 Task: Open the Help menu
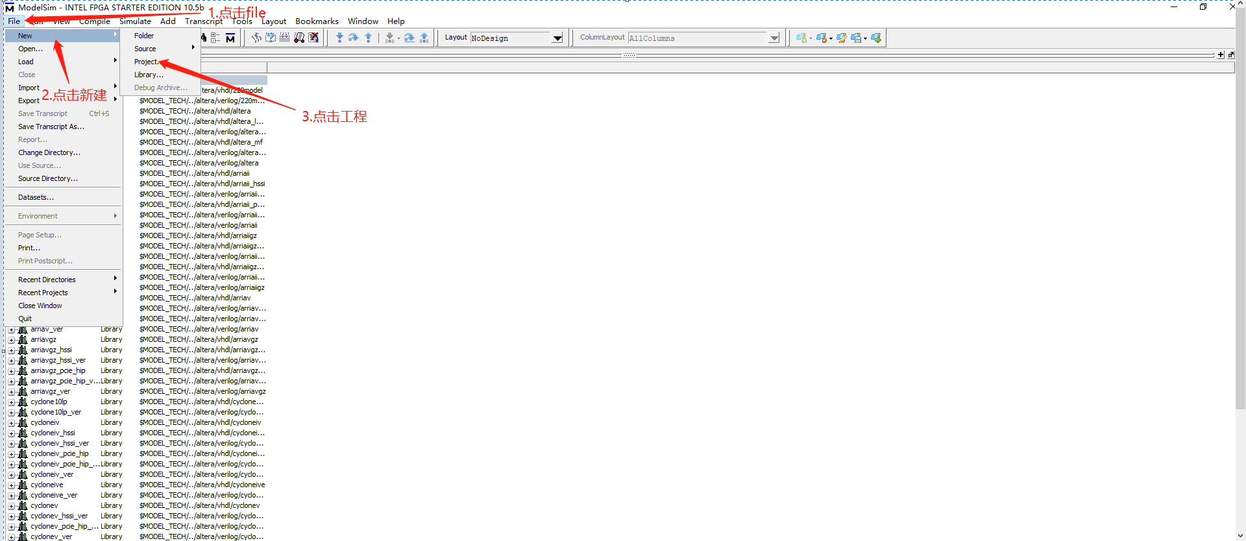tap(396, 21)
